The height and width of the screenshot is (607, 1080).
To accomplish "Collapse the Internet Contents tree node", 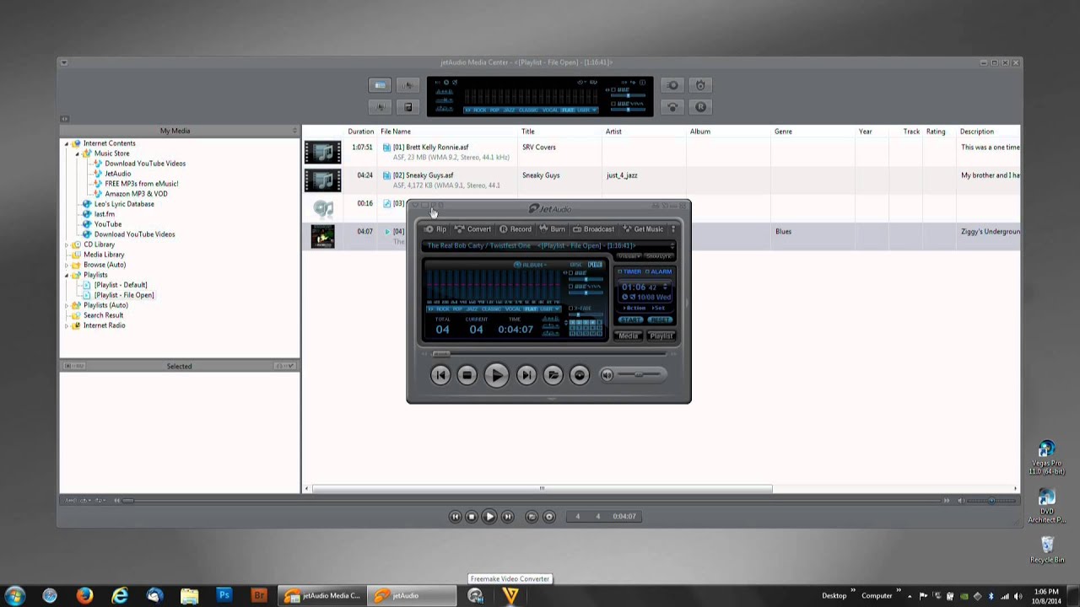I will coord(67,143).
